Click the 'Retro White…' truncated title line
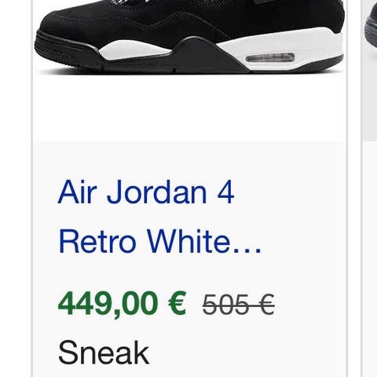This screenshot has width=377, height=377. (x=160, y=241)
